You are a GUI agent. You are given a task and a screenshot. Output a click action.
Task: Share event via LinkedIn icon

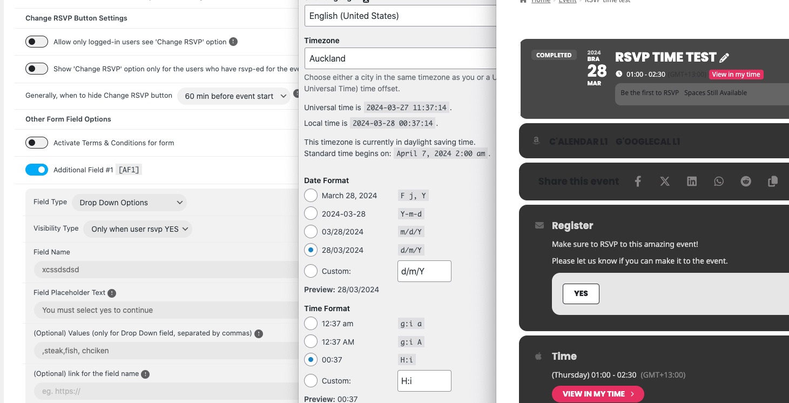[692, 182]
